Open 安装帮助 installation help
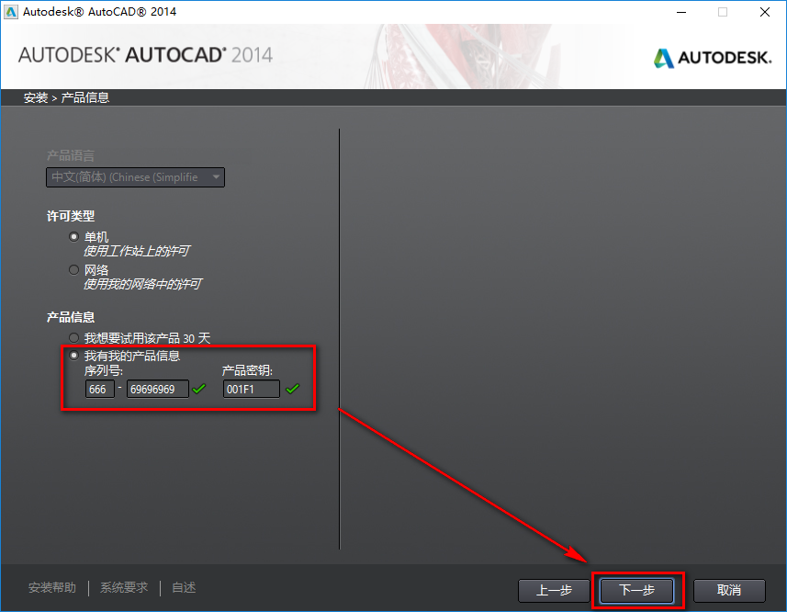Screen dimensions: 787x612 (51, 587)
